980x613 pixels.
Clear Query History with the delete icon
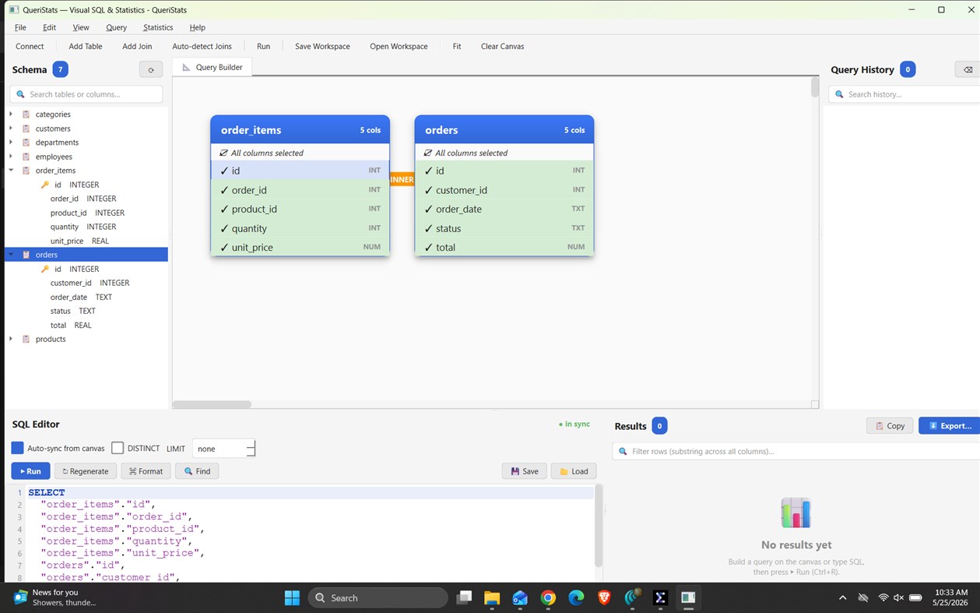point(968,69)
